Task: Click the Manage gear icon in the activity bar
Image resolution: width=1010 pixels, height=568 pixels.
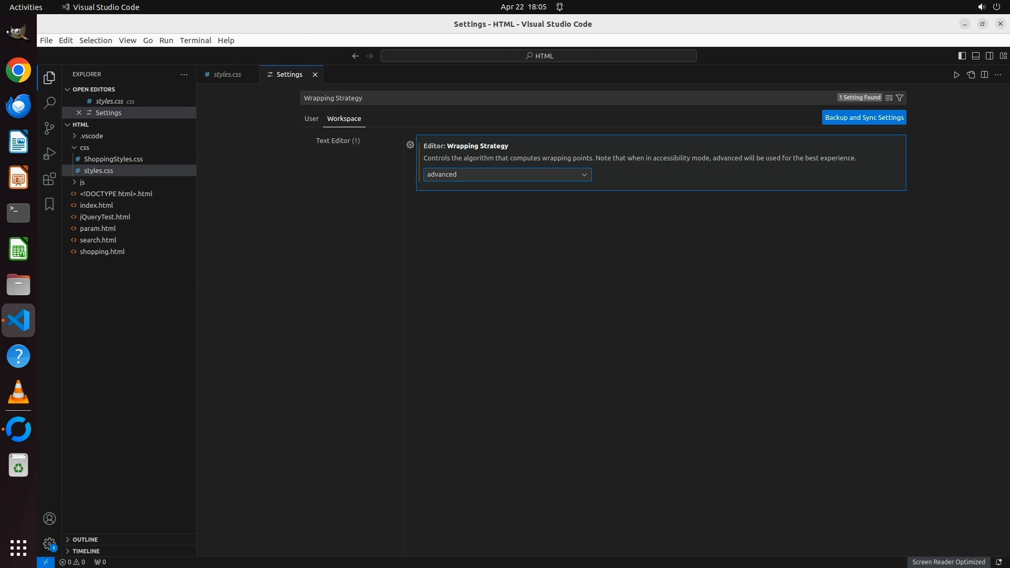Action: point(49,544)
